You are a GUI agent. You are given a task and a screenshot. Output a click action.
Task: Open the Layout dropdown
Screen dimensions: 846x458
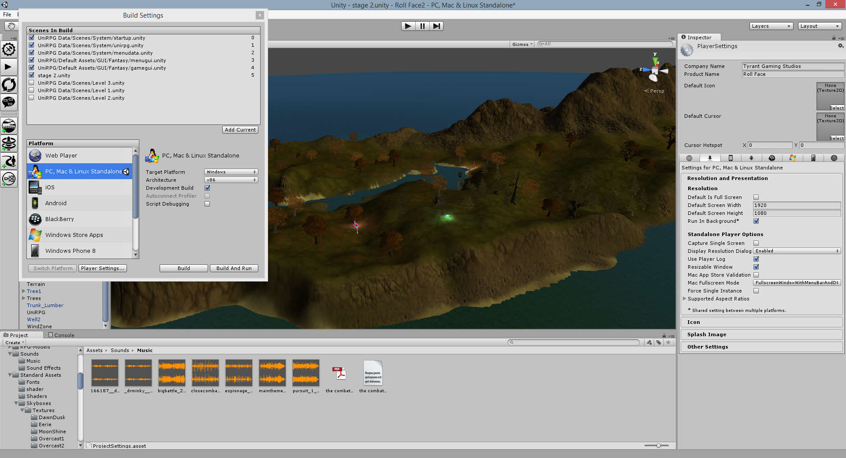point(820,26)
